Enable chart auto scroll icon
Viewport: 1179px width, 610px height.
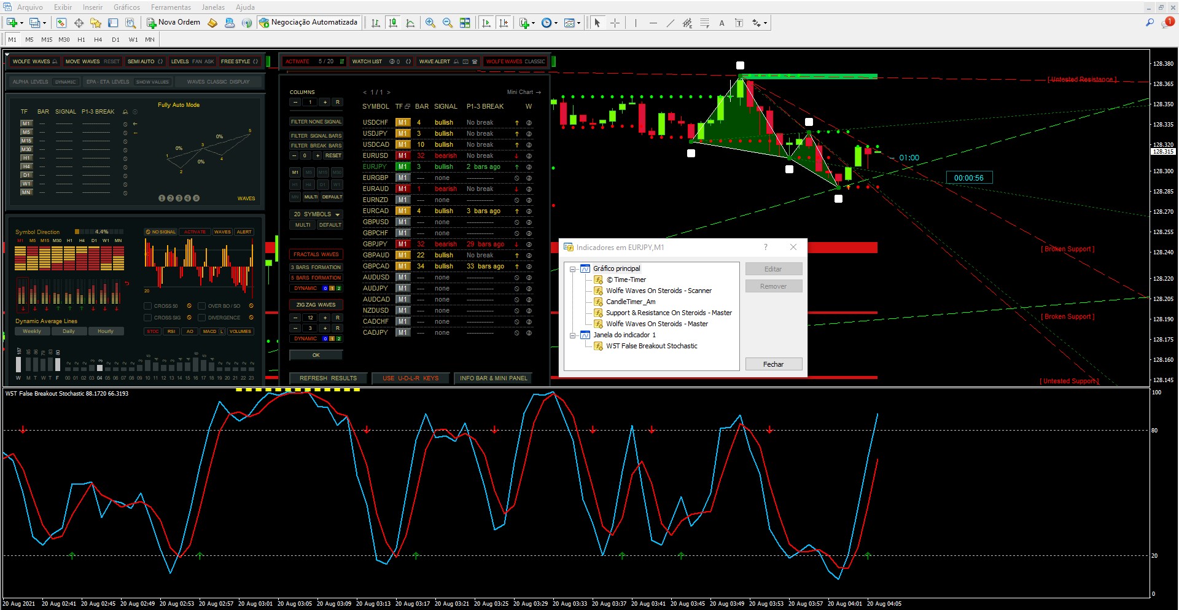(486, 23)
